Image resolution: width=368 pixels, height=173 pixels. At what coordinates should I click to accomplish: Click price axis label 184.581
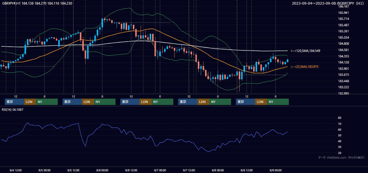pos(344,50)
